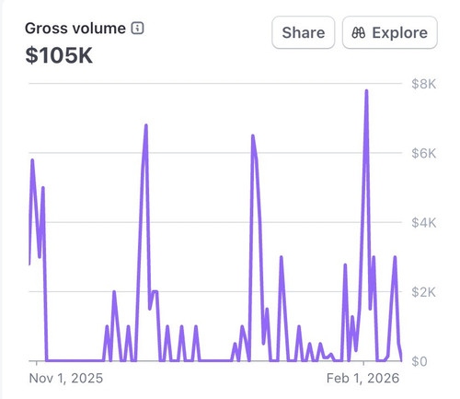
Task: Select the final peak at chart's right edge
Action: coord(395,257)
